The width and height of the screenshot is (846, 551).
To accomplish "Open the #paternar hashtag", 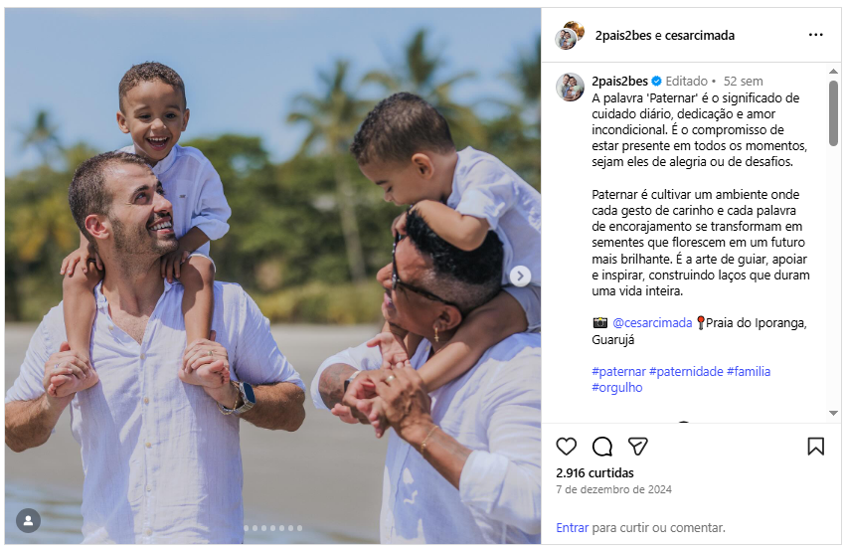I will (619, 371).
